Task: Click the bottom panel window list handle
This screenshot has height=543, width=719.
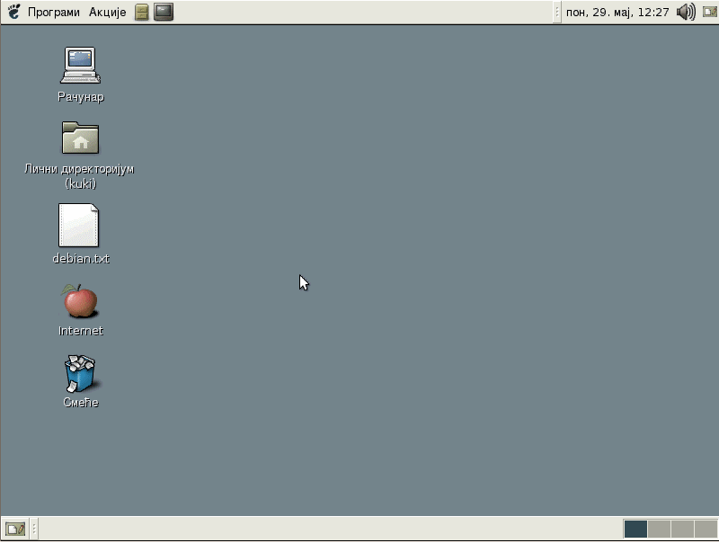Action: (34, 529)
